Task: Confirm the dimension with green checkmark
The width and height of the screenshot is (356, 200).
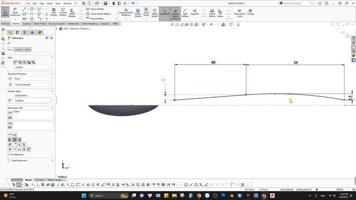Action: pos(9,43)
